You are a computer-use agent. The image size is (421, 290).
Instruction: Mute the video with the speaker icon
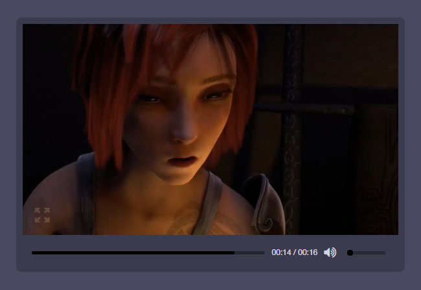[x=330, y=252]
